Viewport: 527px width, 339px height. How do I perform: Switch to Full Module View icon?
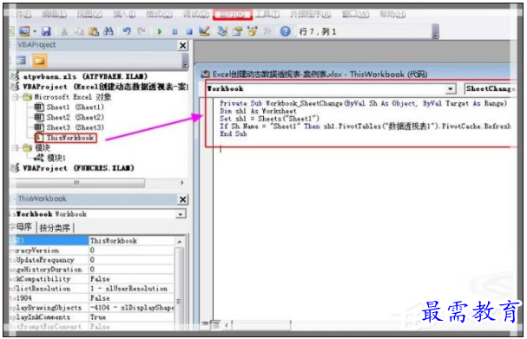coord(215,324)
